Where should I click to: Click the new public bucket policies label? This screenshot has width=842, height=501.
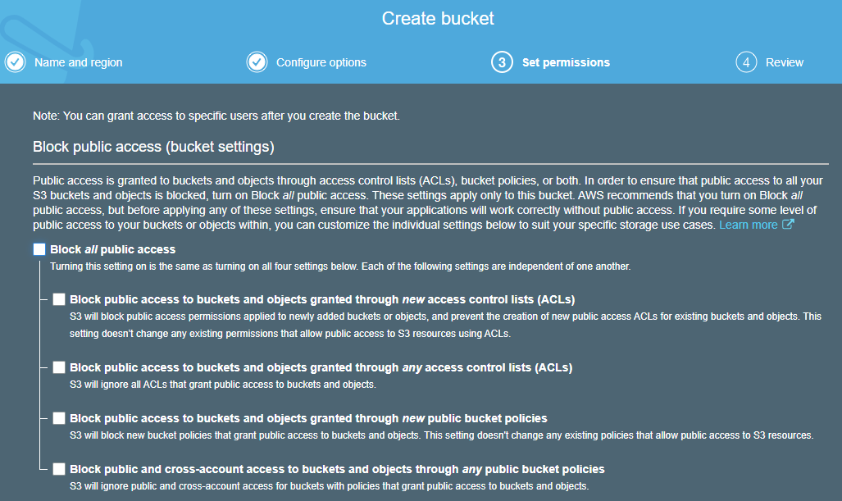tap(308, 418)
